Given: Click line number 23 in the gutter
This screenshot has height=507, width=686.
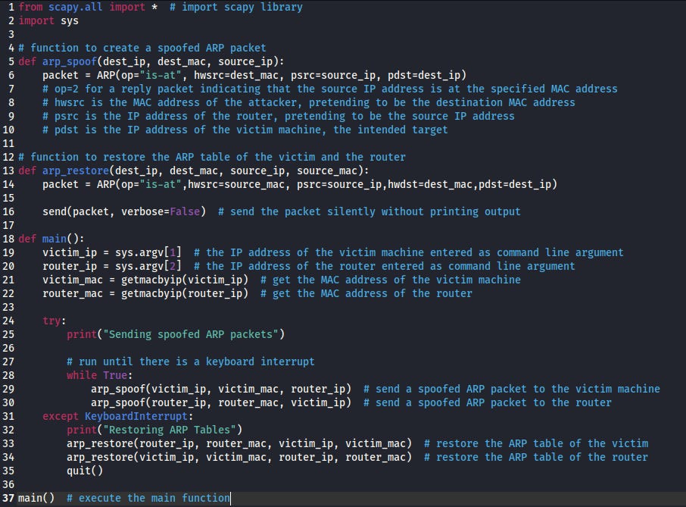Looking at the screenshot, I should [8, 308].
